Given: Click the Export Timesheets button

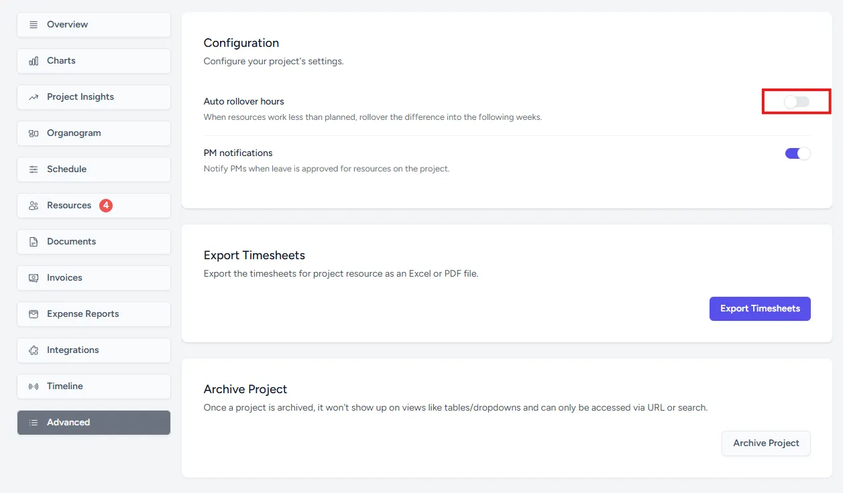Looking at the screenshot, I should [760, 309].
